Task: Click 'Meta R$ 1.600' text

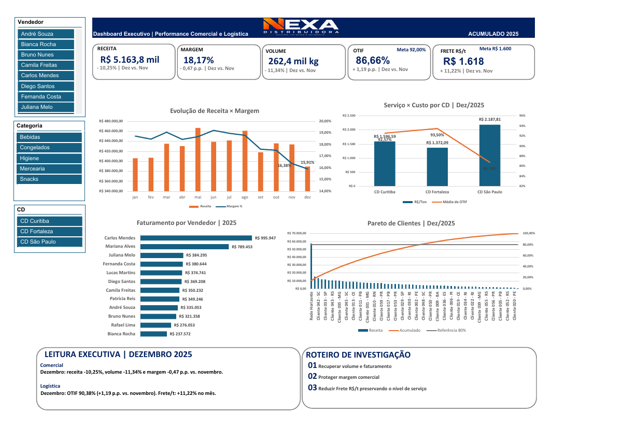Action: coord(496,49)
